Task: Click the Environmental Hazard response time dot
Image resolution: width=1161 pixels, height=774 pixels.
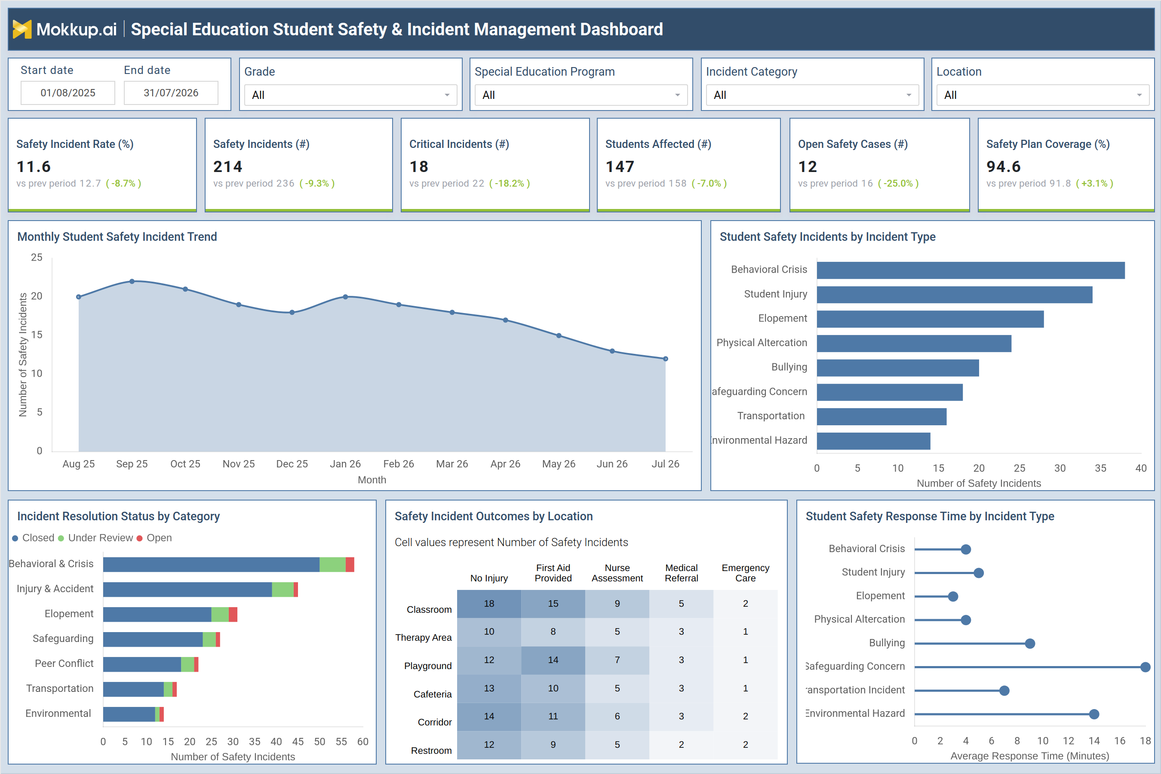Action: (1094, 714)
